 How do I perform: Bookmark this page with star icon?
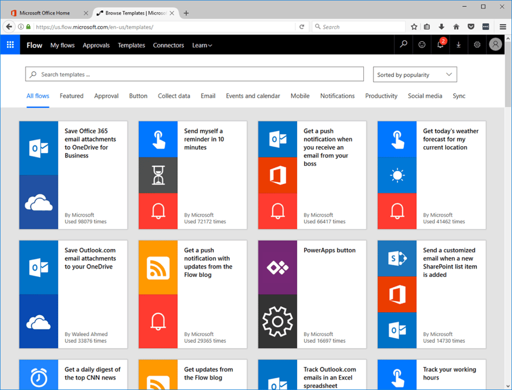click(414, 26)
